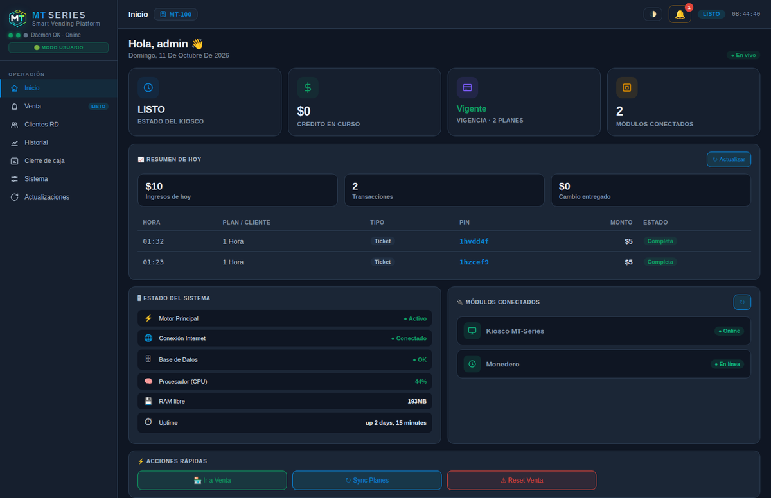Click the En vivo live indicator
This screenshot has width=771, height=498.
click(x=743, y=55)
